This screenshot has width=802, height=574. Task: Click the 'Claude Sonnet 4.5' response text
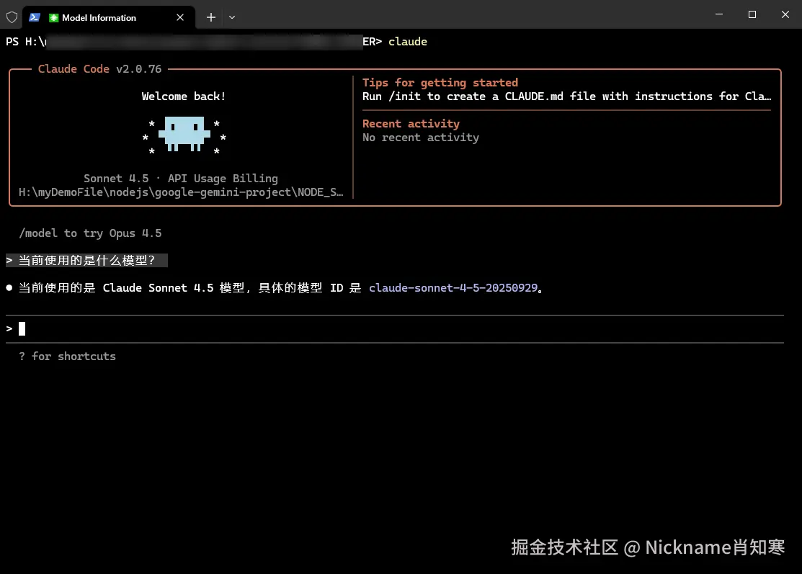[x=158, y=288]
